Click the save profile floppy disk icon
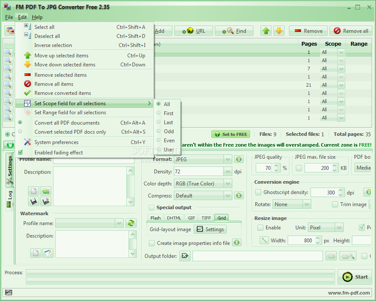 [34, 201]
